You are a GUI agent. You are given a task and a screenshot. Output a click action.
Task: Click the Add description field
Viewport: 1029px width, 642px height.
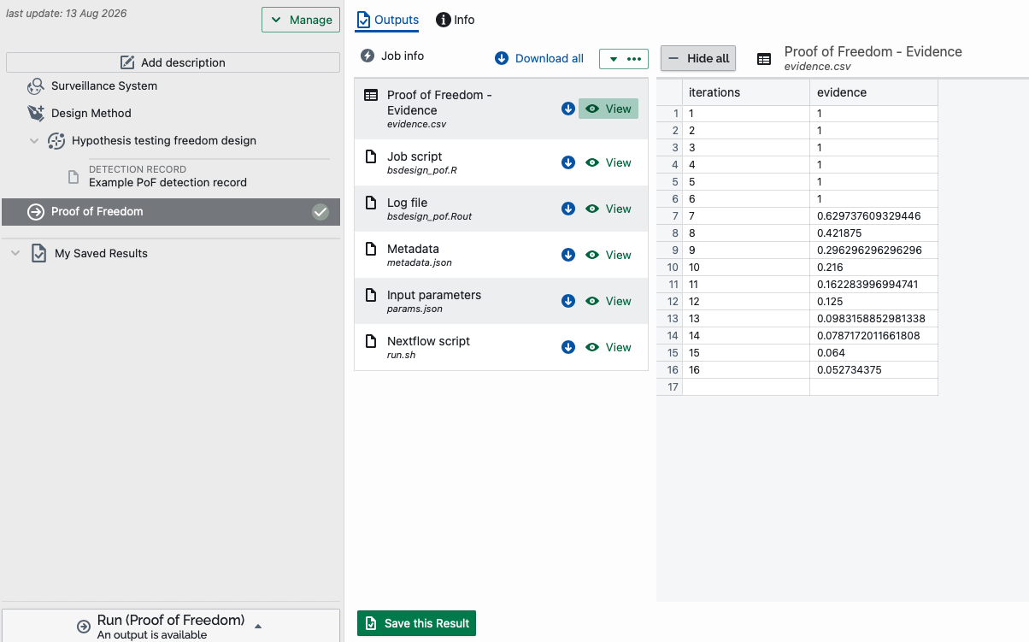(x=173, y=62)
